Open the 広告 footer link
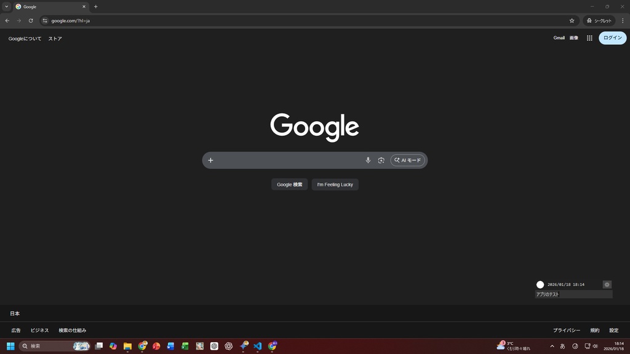630x354 pixels. tap(16, 330)
